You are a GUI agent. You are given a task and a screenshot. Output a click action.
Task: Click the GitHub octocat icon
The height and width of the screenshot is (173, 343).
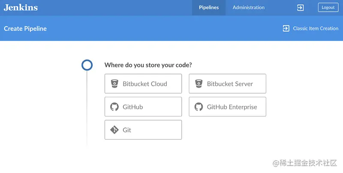pyautogui.click(x=114, y=107)
